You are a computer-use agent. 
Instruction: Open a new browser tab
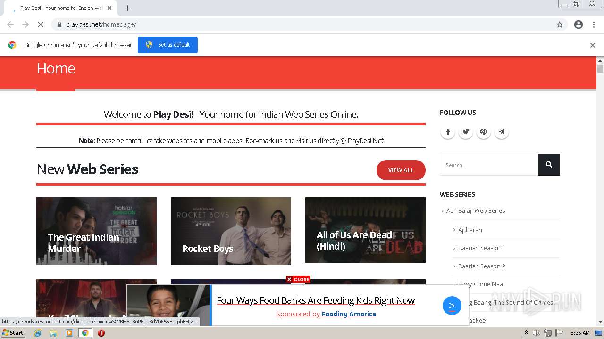tap(127, 8)
